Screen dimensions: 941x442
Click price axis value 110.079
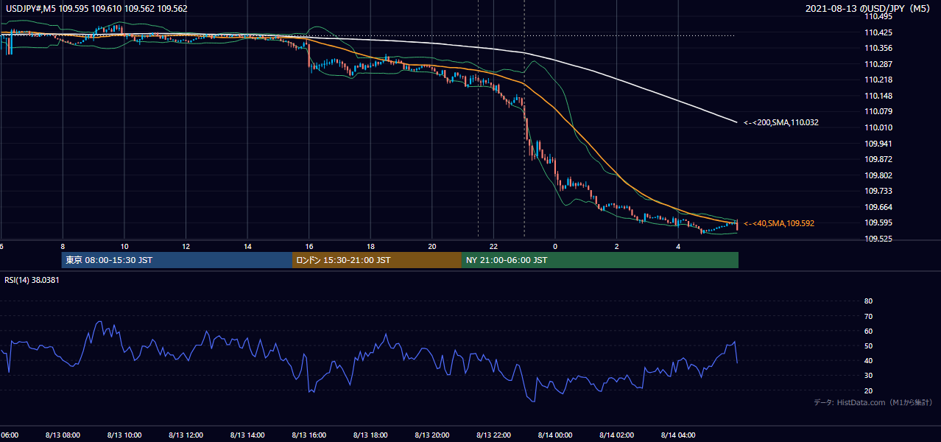tap(878, 112)
